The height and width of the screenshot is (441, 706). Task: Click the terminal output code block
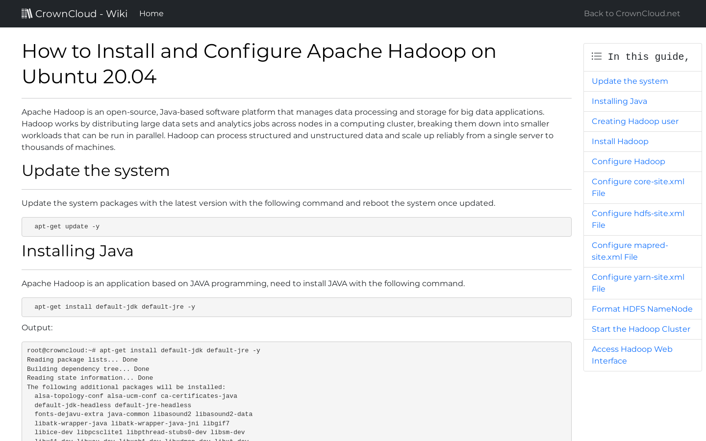point(296,392)
